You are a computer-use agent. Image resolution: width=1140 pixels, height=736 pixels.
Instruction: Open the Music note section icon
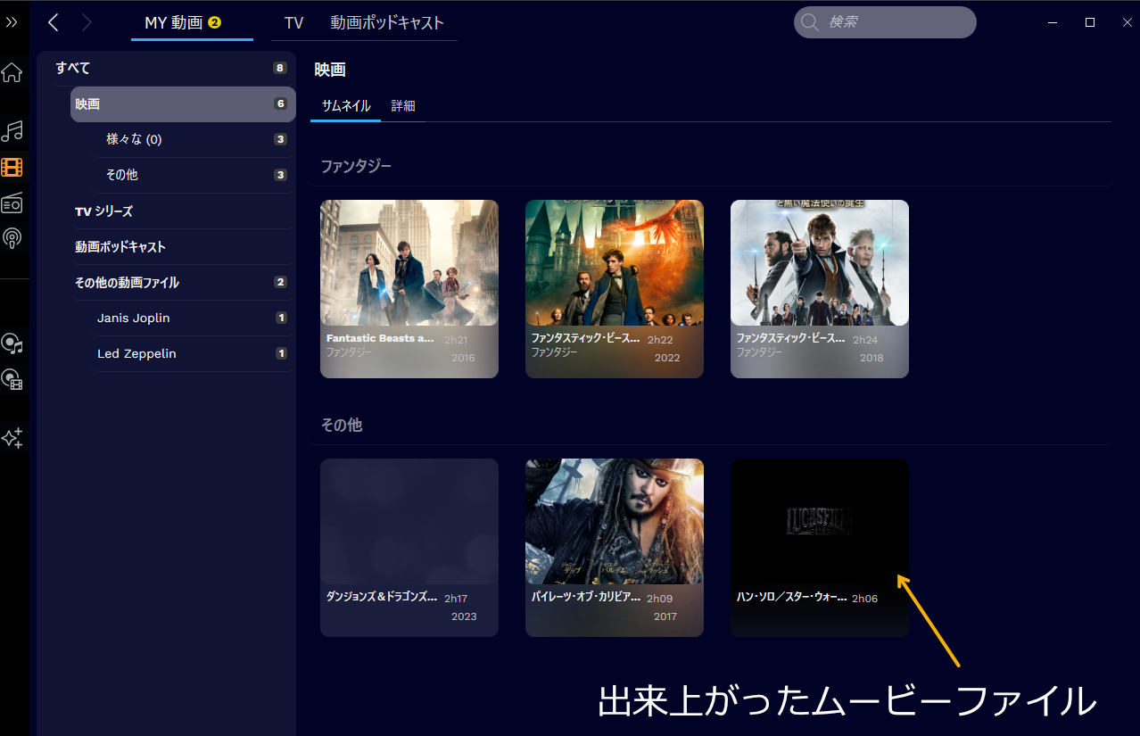tap(12, 131)
